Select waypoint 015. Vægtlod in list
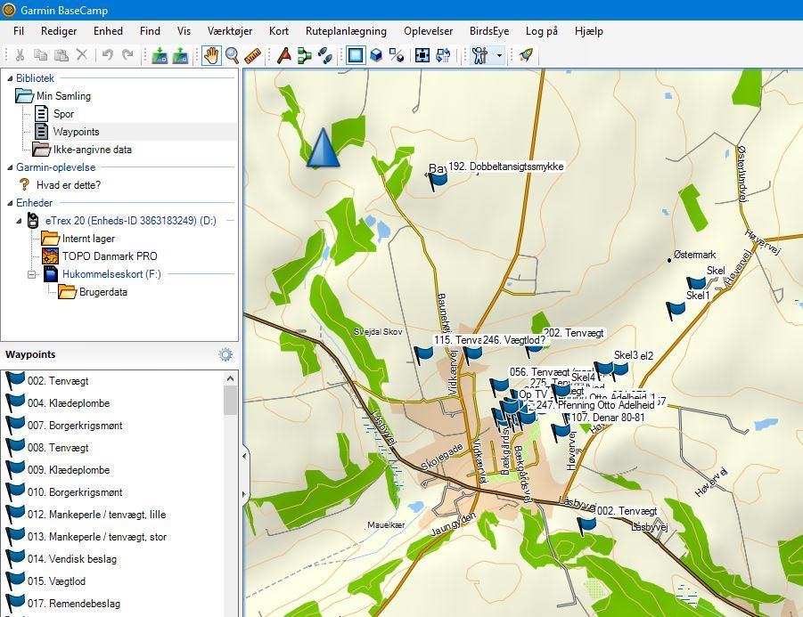This screenshot has height=617, width=803. click(x=56, y=581)
